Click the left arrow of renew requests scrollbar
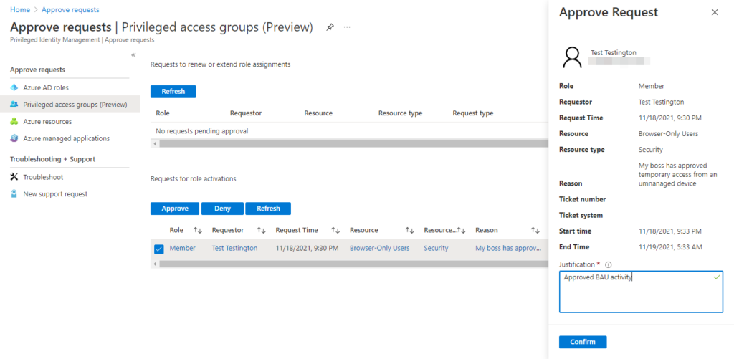734x359 pixels. point(153,144)
